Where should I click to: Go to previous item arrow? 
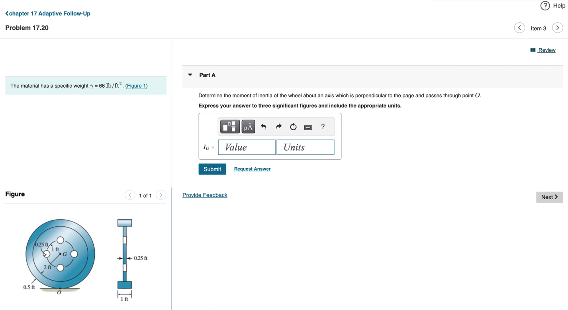(x=519, y=28)
